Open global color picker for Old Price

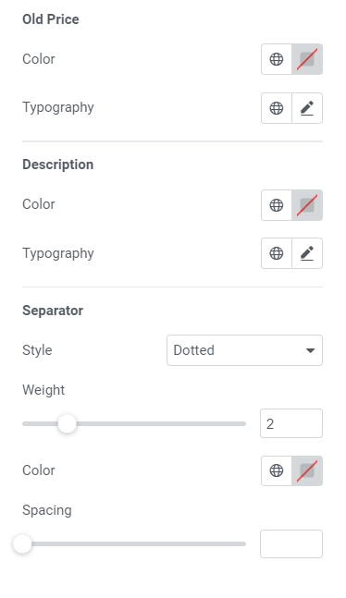tap(277, 59)
